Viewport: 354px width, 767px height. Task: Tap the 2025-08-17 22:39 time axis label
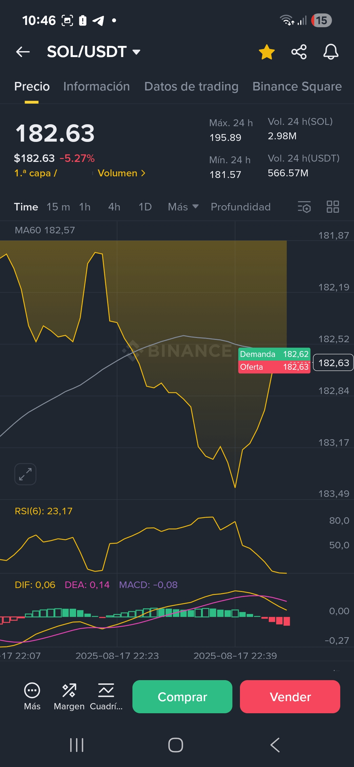click(x=235, y=656)
